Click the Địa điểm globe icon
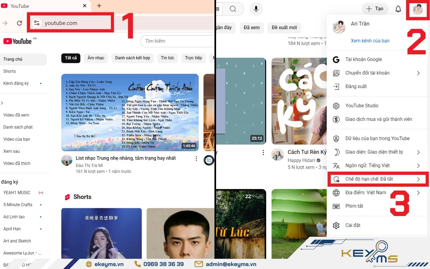This screenshot has width=430, height=269. click(336, 193)
